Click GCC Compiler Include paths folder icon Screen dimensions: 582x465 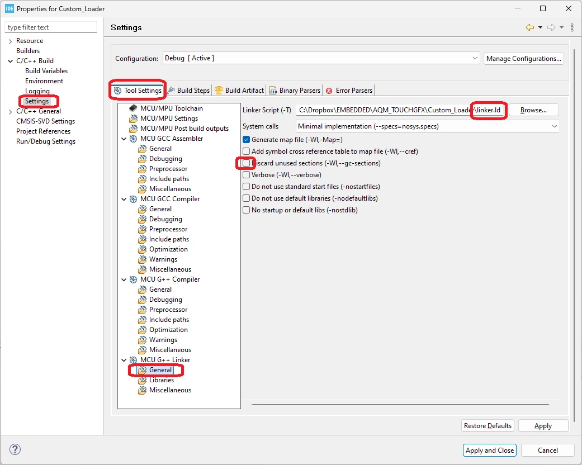coord(142,239)
